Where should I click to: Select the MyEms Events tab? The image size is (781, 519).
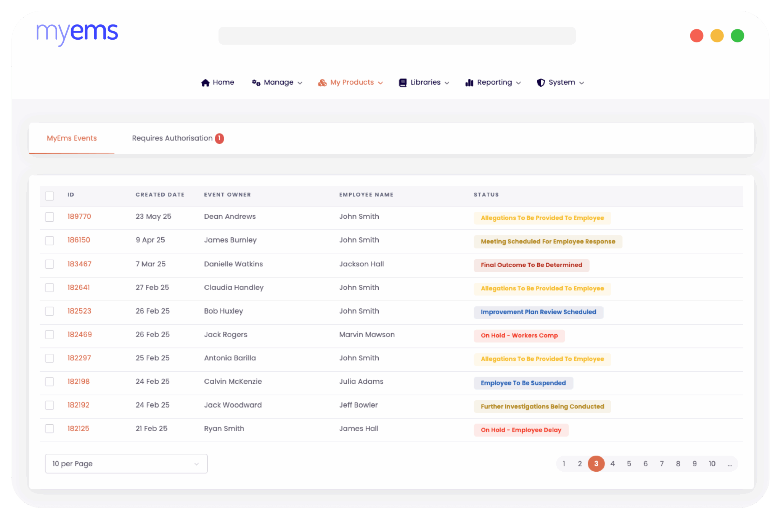(72, 138)
